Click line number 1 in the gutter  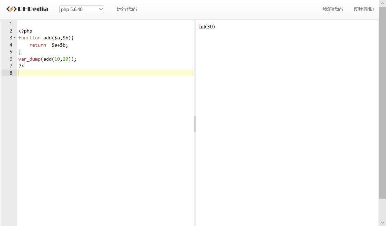pos(11,24)
